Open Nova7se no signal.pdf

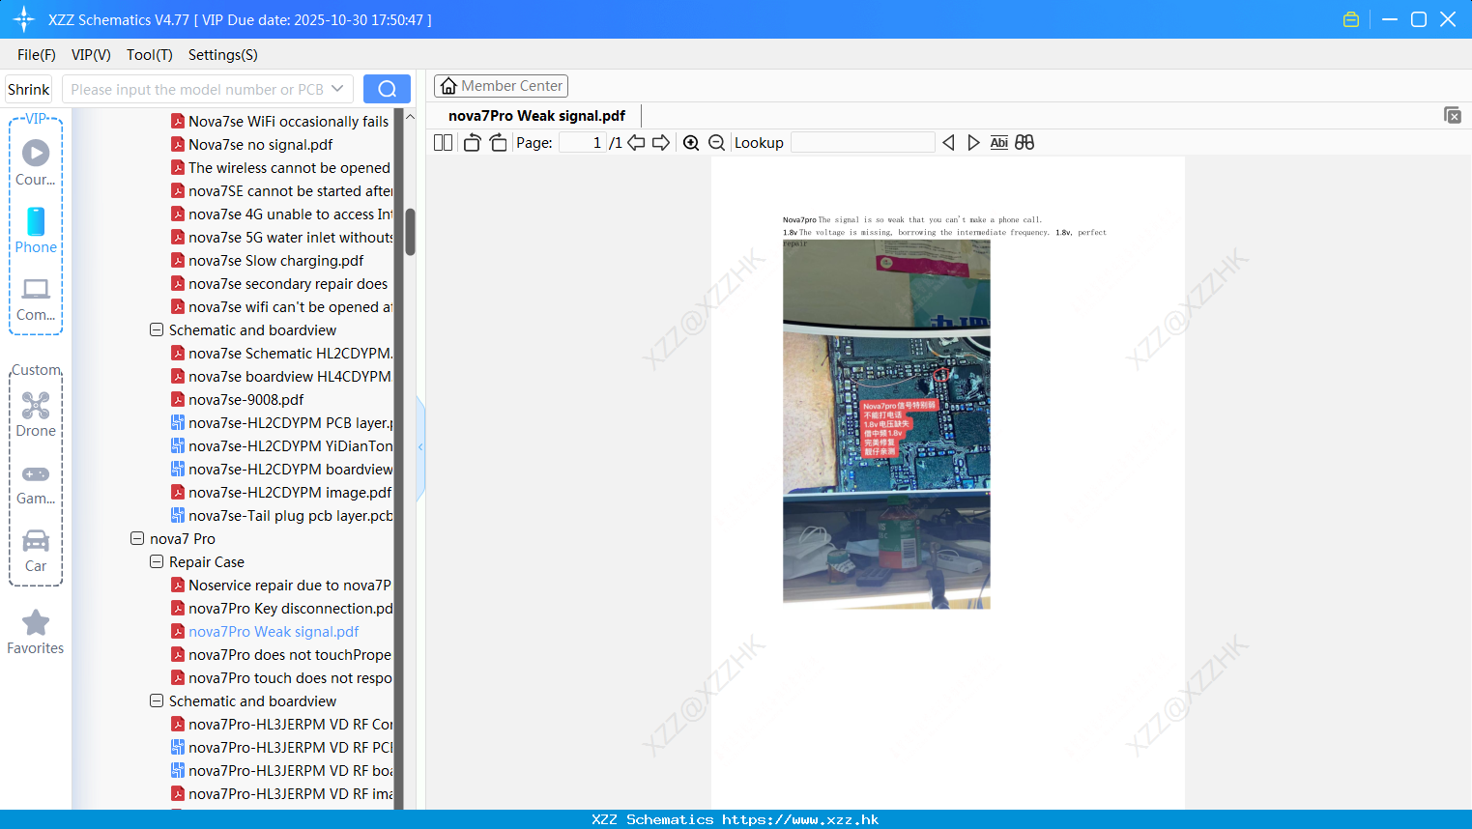(x=260, y=144)
